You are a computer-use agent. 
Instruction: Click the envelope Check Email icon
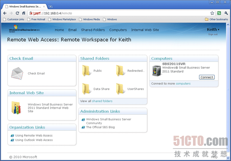tap(17, 74)
